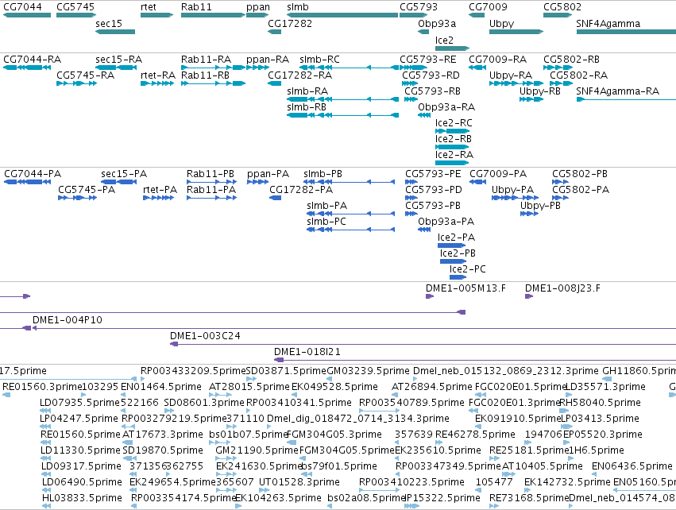Select the CG5802-PA protein label

pos(581,190)
